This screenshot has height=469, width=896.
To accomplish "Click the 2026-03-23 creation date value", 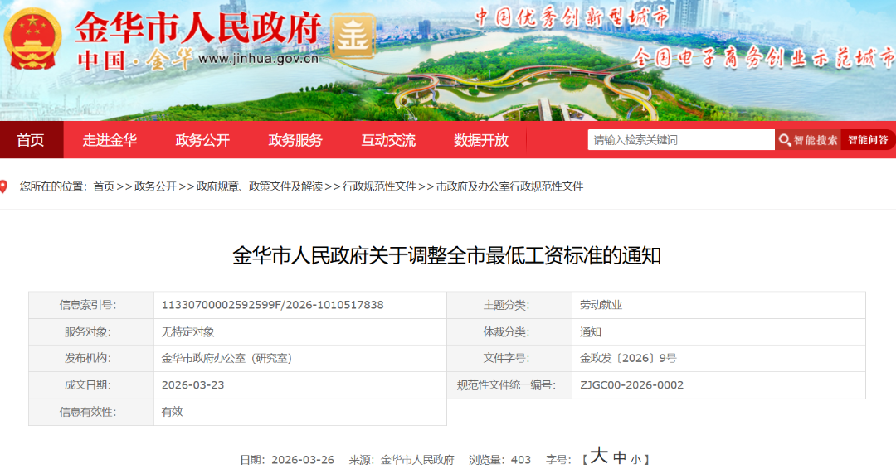I will pyautogui.click(x=193, y=385).
